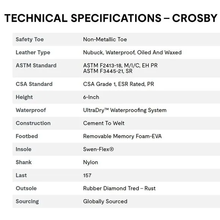Click the CSA Standard label

pos(34,84)
